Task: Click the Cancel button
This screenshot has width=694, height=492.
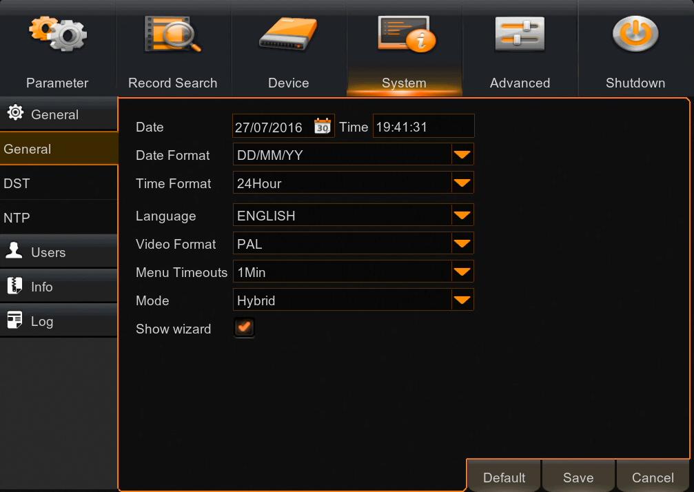Action: (653, 477)
